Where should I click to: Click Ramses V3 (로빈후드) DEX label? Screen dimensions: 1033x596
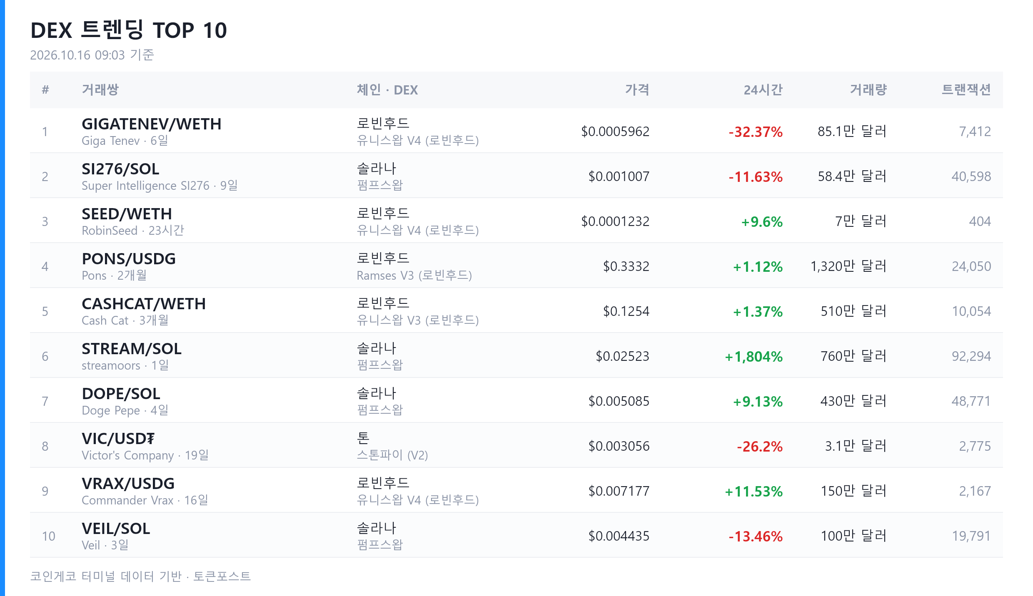(414, 276)
